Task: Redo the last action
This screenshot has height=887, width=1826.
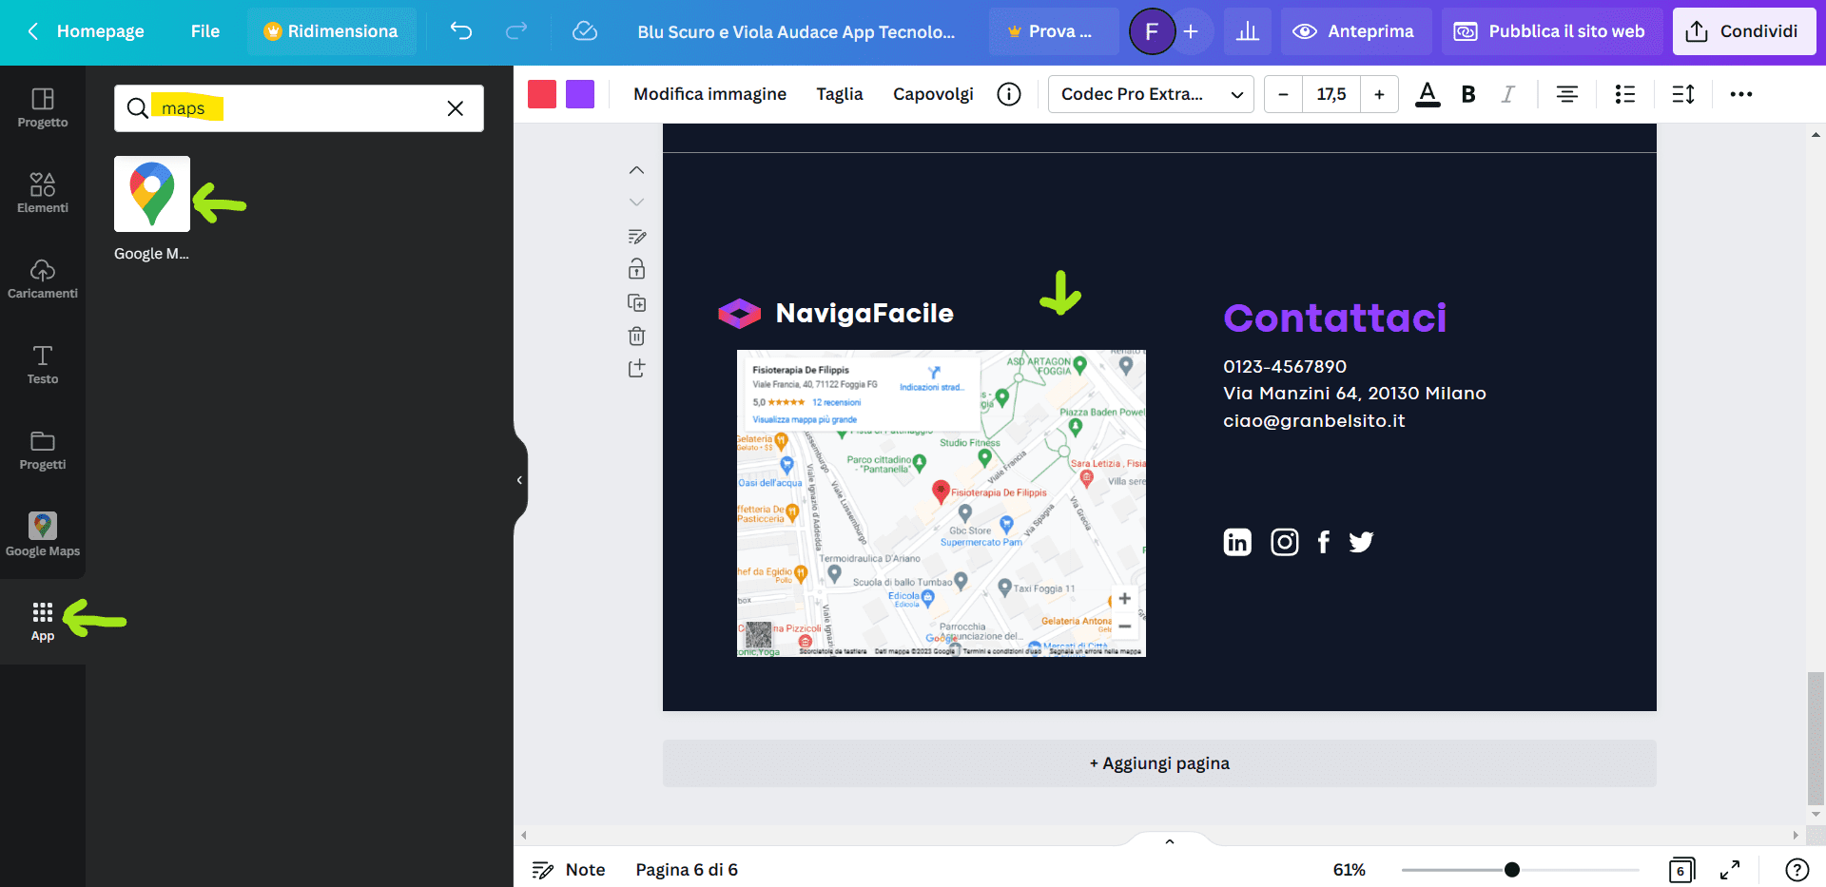Action: coord(516,31)
